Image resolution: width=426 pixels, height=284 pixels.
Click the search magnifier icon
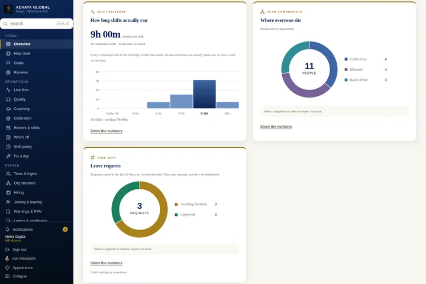point(5,24)
